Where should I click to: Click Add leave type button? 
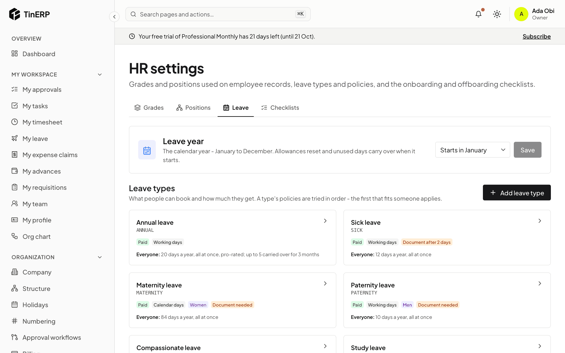[516, 193]
